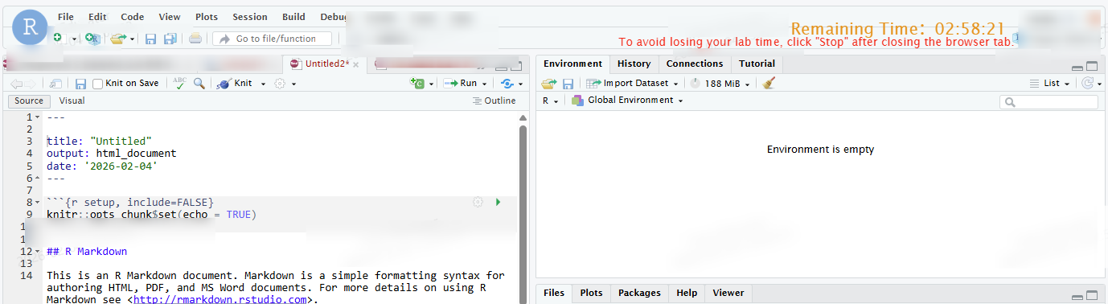Close the Untitled2 document tab
Viewport: 1108px width, 304px height.
click(356, 64)
